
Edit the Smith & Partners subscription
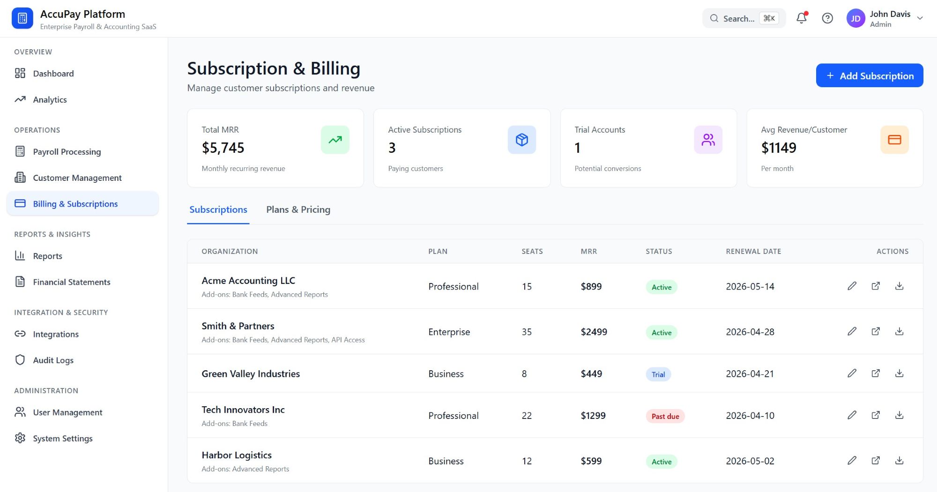(852, 331)
